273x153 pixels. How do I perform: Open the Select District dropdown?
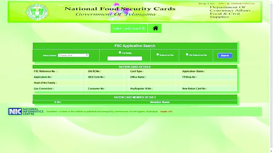[x=73, y=55]
